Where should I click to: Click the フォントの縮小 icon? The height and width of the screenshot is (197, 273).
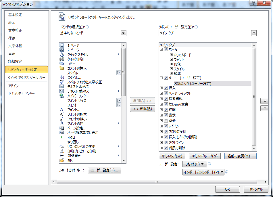tap(62, 119)
